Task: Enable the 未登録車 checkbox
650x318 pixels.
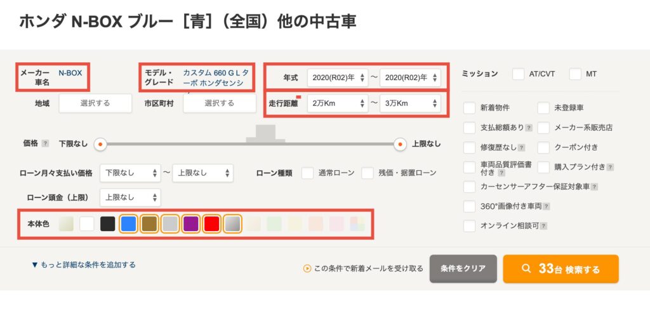Action: pos(543,108)
